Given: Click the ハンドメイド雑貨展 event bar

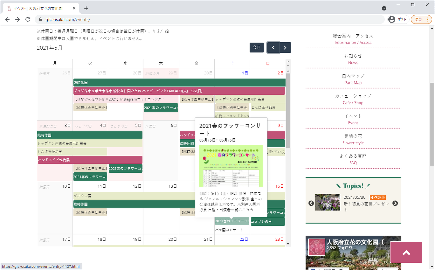Looking at the screenshot, I should click(90, 160).
